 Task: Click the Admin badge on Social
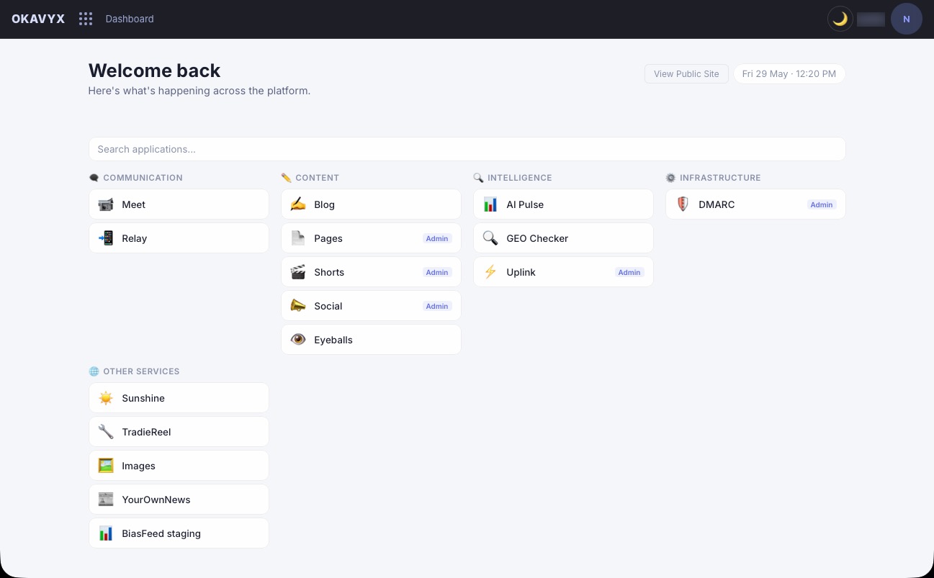[437, 306]
